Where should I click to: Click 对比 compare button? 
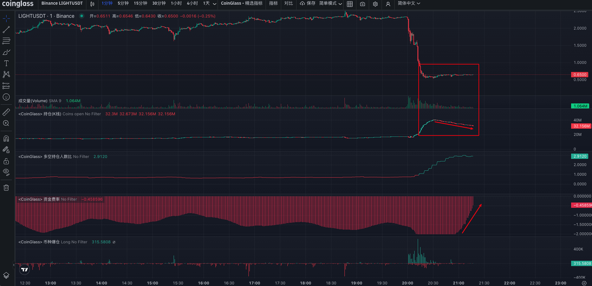(289, 3)
